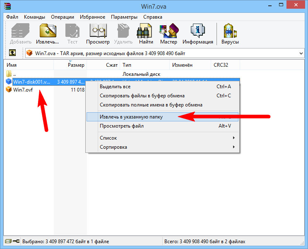Click the Удалить (Delete) toolbar icon
308x249 pixels.
tap(123, 34)
